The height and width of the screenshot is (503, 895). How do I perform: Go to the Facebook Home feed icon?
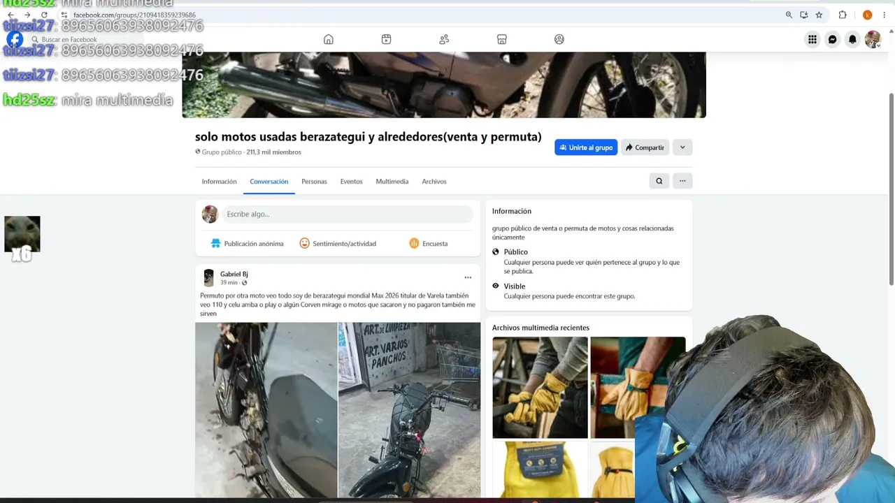pos(329,40)
